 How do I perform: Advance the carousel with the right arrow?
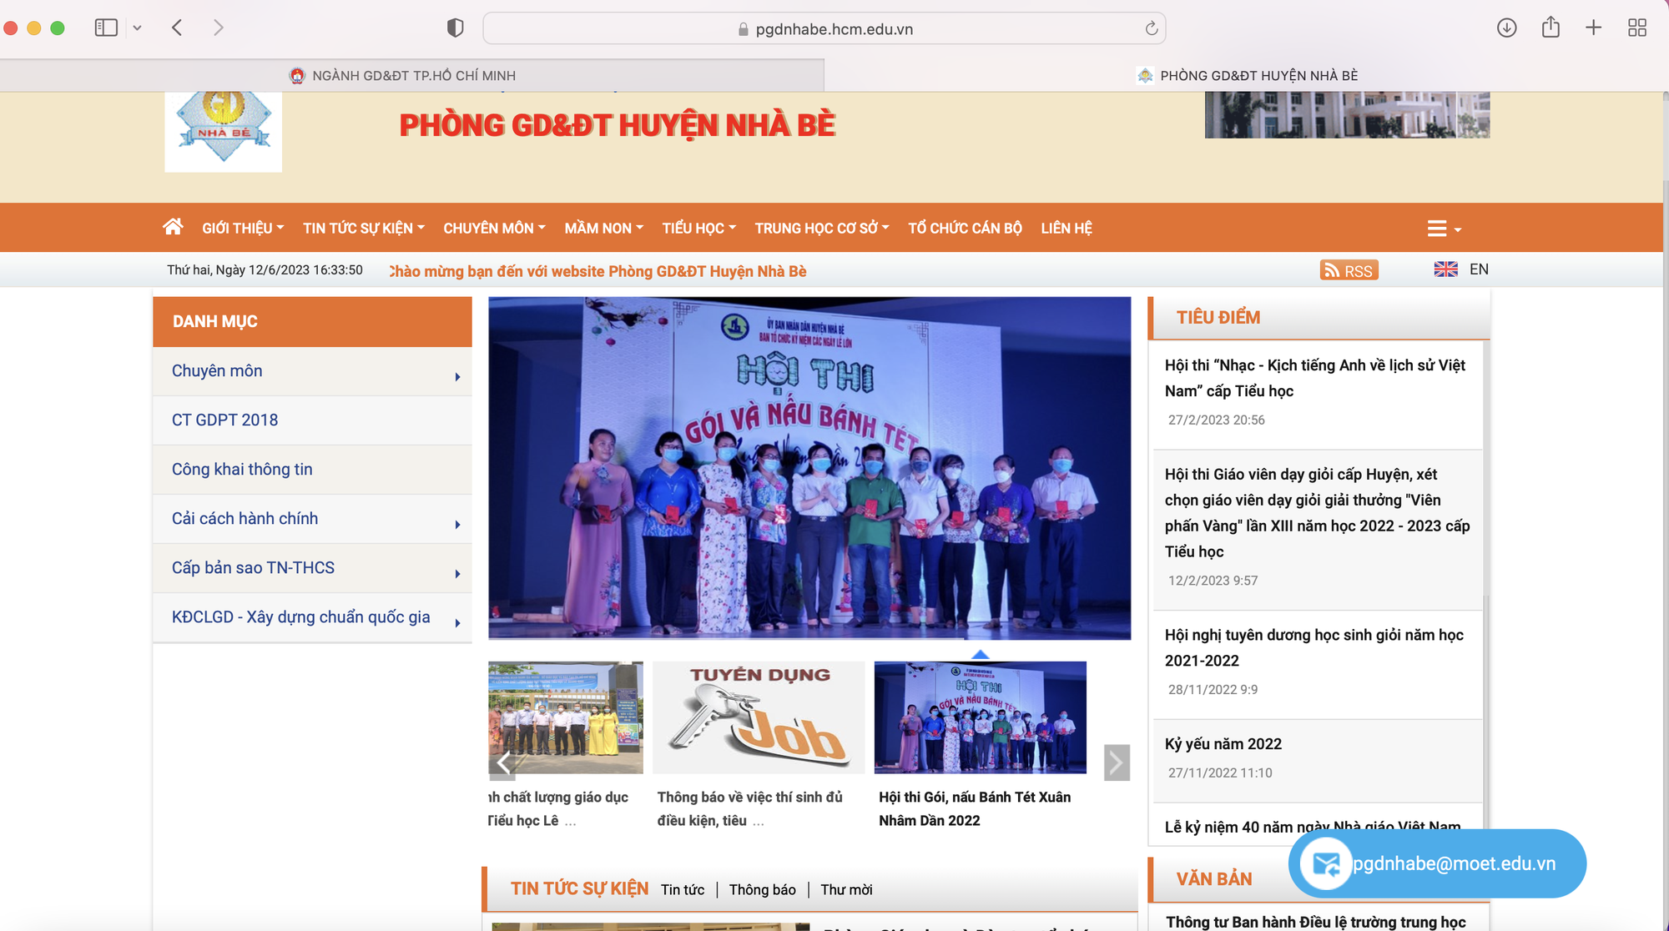pos(1117,762)
